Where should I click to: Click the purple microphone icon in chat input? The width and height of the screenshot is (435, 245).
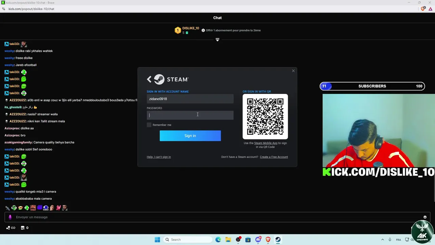[10, 217]
